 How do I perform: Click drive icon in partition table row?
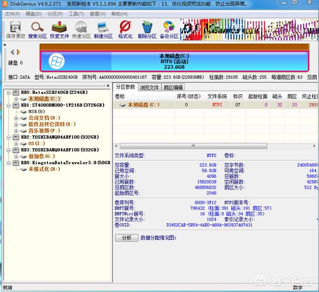(x=122, y=105)
